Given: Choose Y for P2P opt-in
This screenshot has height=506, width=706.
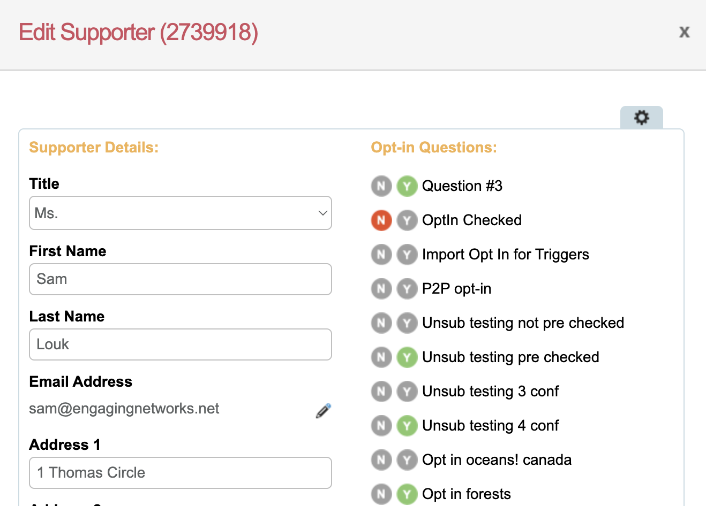Looking at the screenshot, I should point(407,289).
